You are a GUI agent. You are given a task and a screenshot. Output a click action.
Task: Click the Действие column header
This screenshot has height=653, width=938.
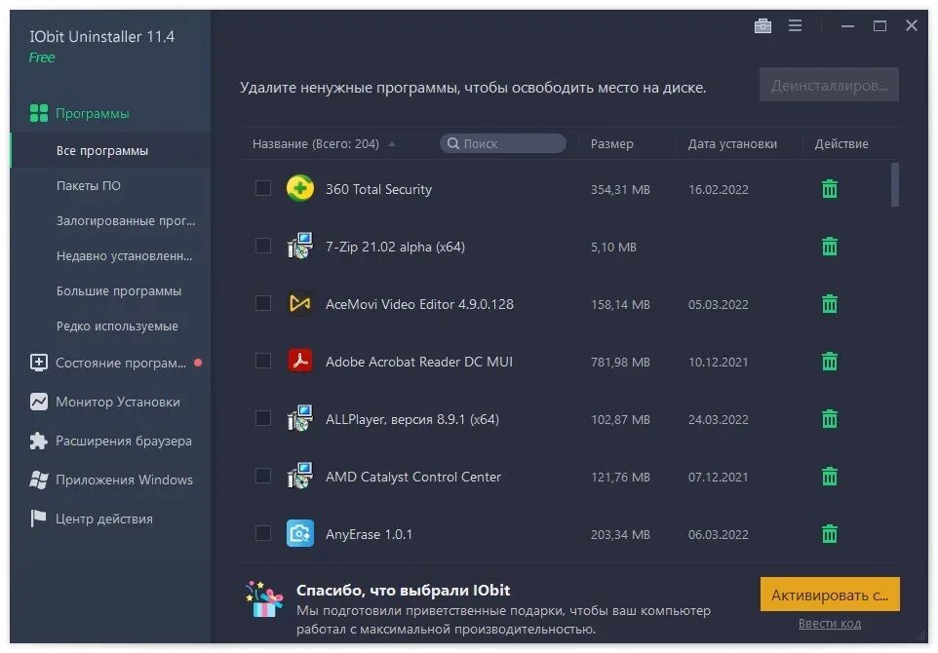tap(841, 143)
